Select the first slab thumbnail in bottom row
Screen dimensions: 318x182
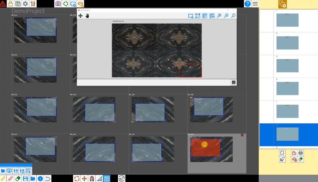pyautogui.click(x=35, y=149)
